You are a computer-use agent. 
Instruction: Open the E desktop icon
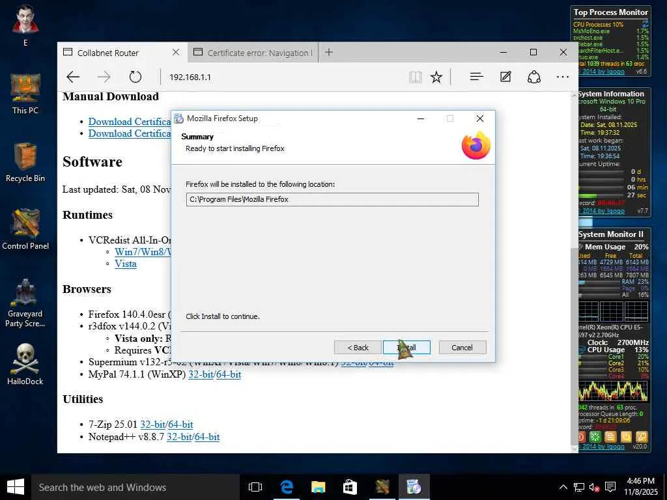point(25,25)
